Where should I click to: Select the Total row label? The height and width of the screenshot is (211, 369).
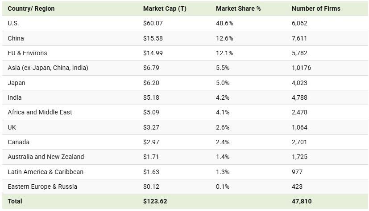[x=15, y=201]
